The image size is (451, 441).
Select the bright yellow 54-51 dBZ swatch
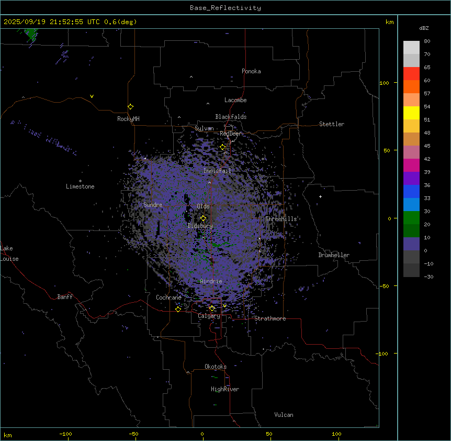pyautogui.click(x=411, y=113)
